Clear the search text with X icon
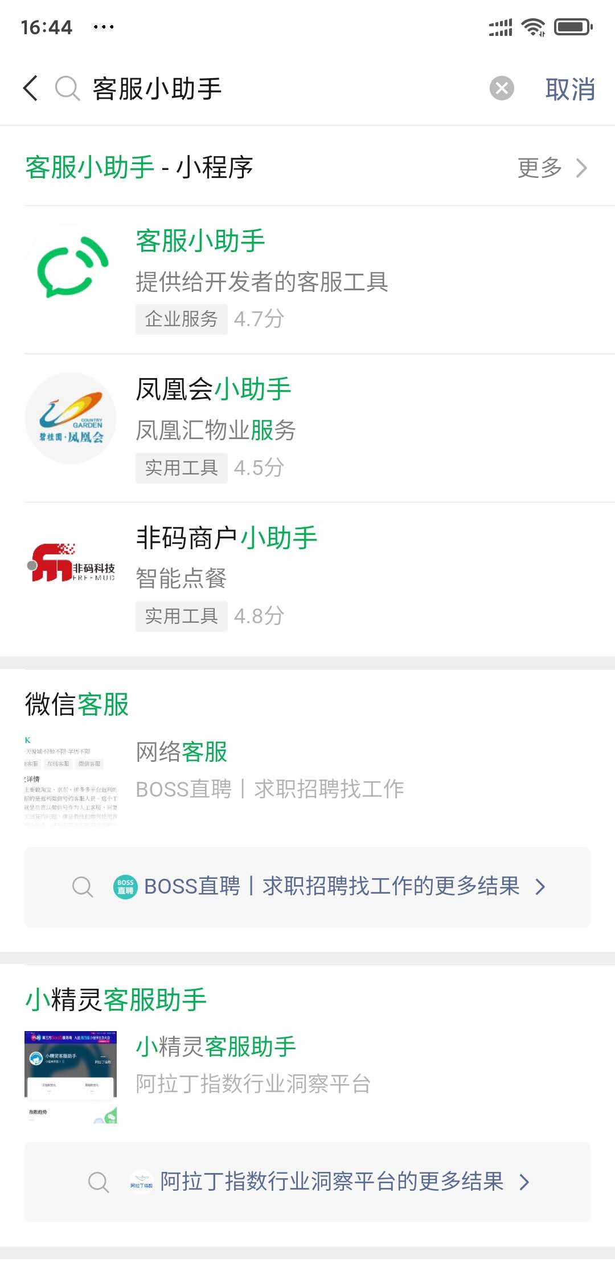 tap(502, 88)
